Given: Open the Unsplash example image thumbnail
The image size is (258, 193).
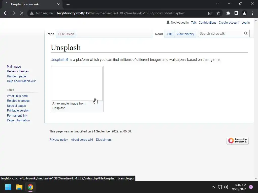Looking at the screenshot, I should tap(77, 84).
